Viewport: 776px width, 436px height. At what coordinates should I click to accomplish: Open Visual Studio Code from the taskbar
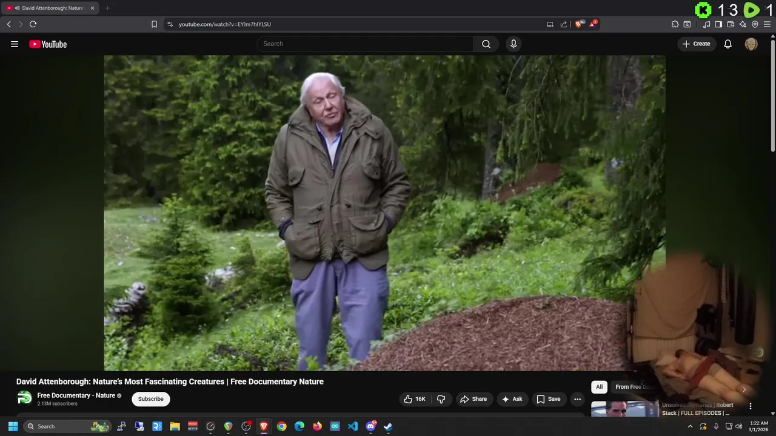tap(353, 426)
